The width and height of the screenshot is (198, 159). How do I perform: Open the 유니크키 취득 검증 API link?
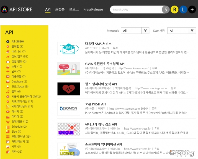(x=101, y=124)
